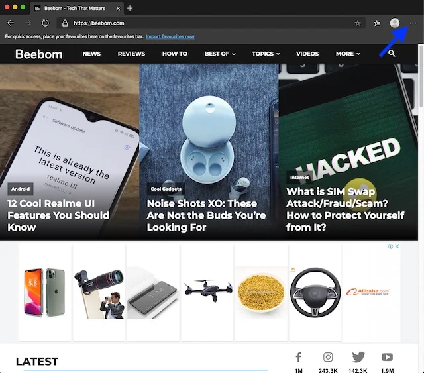Open the Settings and more ellipsis menu

point(413,23)
